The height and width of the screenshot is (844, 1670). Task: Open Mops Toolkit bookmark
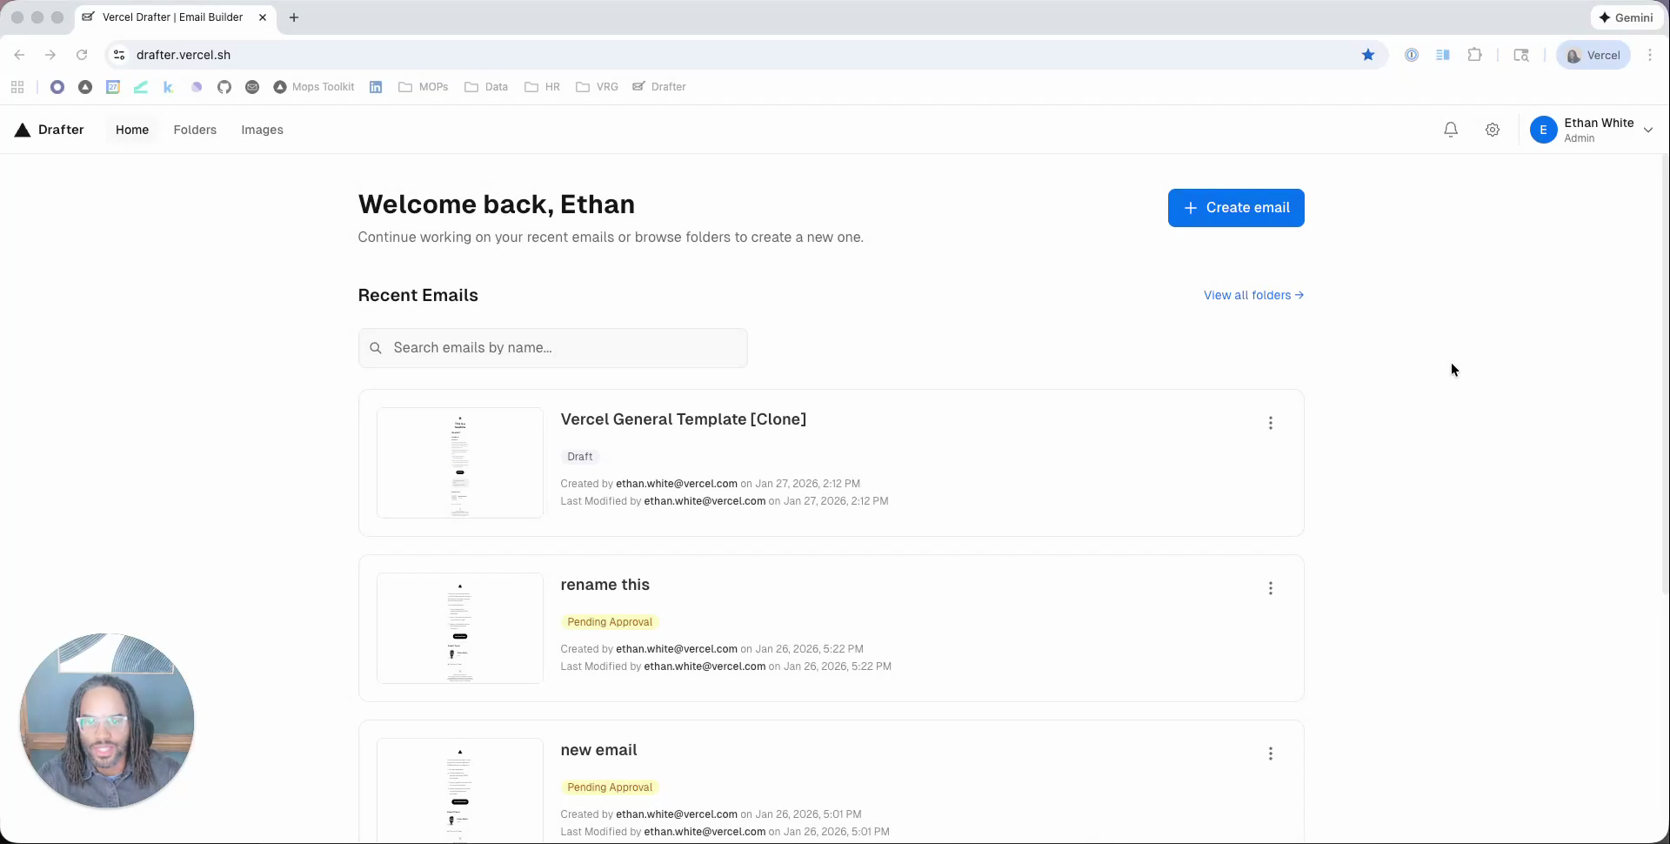click(314, 87)
